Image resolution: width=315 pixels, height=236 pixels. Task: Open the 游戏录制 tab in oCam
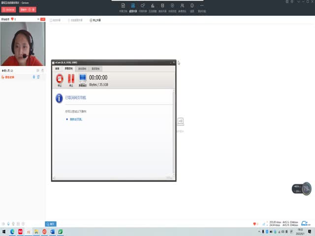click(82, 68)
